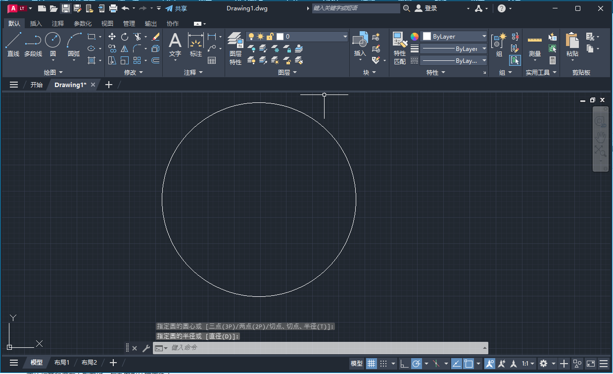Select the Rotate tool

pos(124,36)
